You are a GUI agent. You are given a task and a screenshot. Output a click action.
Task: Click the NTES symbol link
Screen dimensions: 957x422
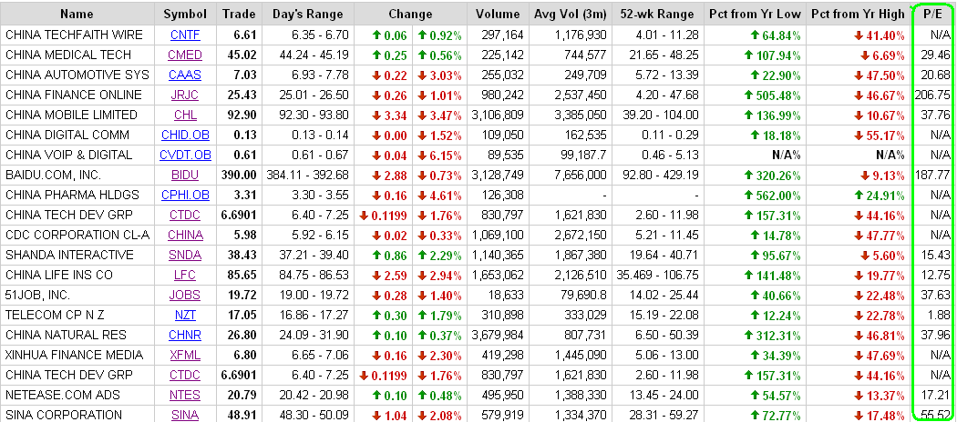(185, 395)
